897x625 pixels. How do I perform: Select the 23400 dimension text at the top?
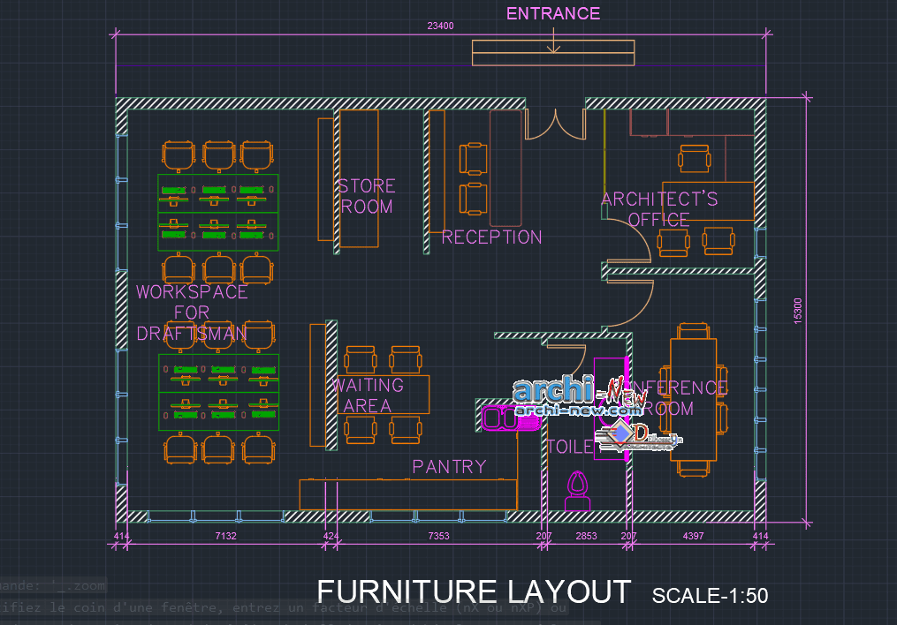pyautogui.click(x=439, y=26)
